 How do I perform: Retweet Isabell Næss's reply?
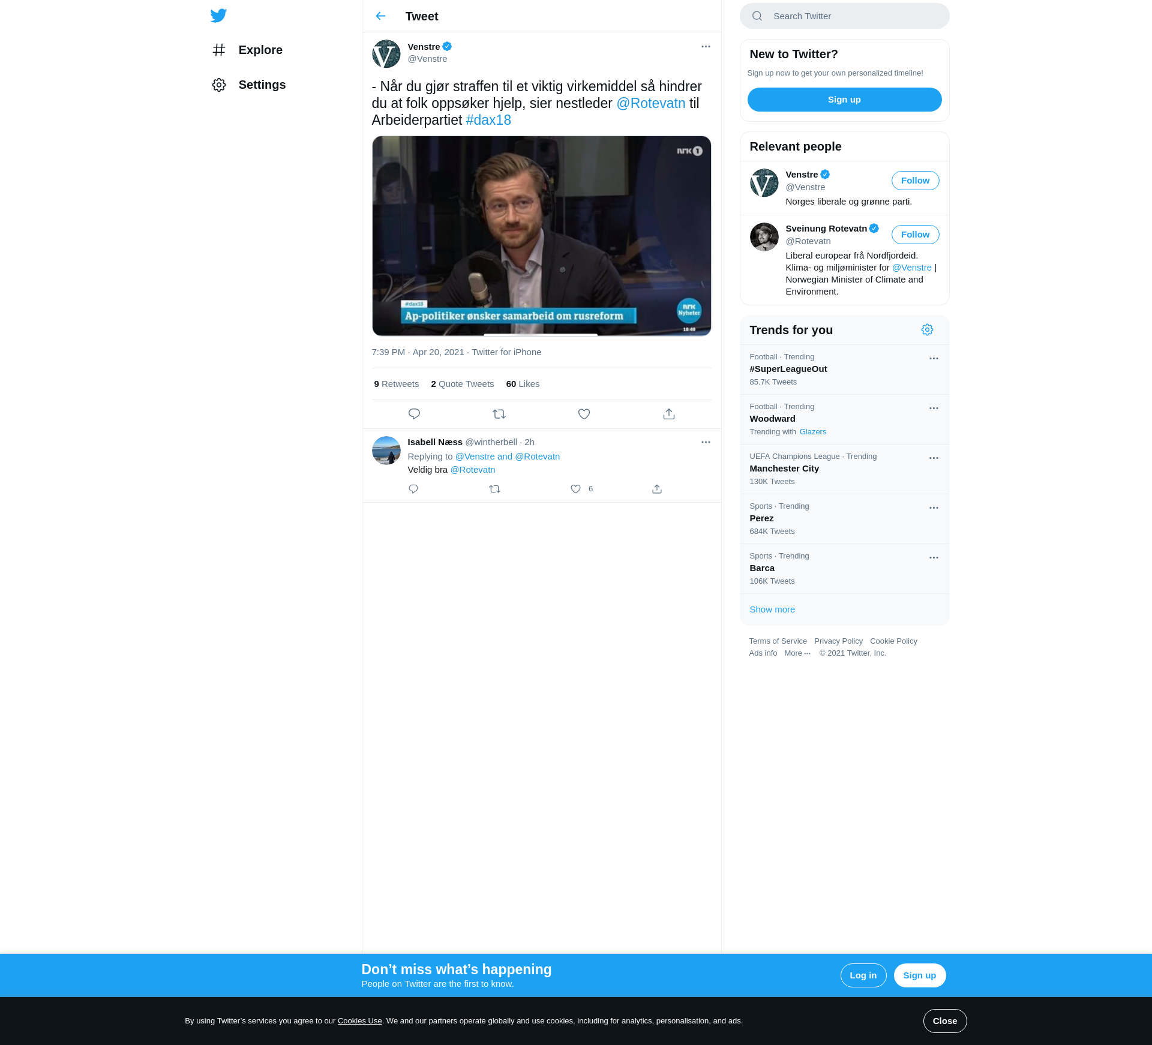click(494, 489)
